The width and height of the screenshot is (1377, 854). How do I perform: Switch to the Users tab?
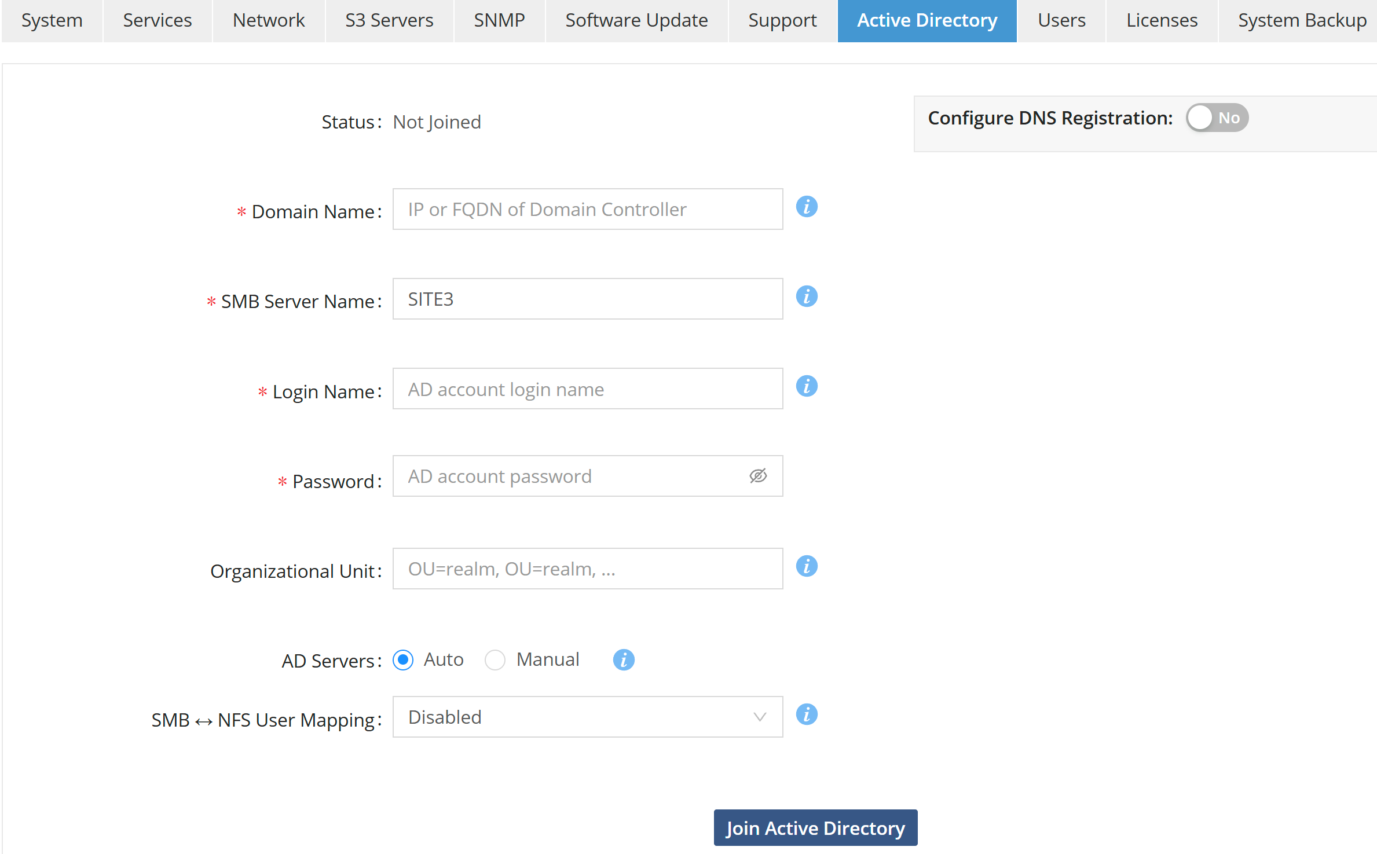1061,21
